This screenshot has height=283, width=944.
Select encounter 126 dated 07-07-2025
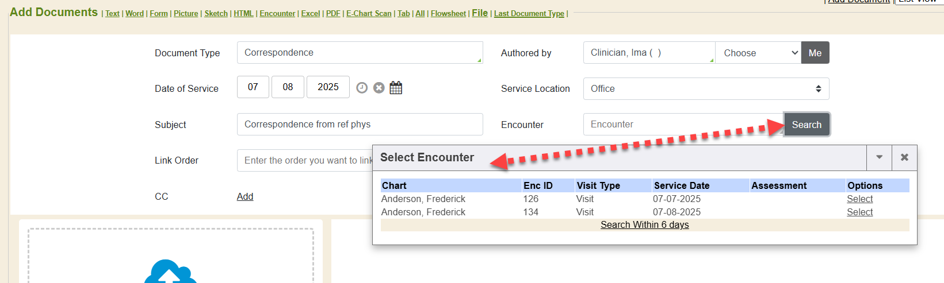(x=859, y=199)
